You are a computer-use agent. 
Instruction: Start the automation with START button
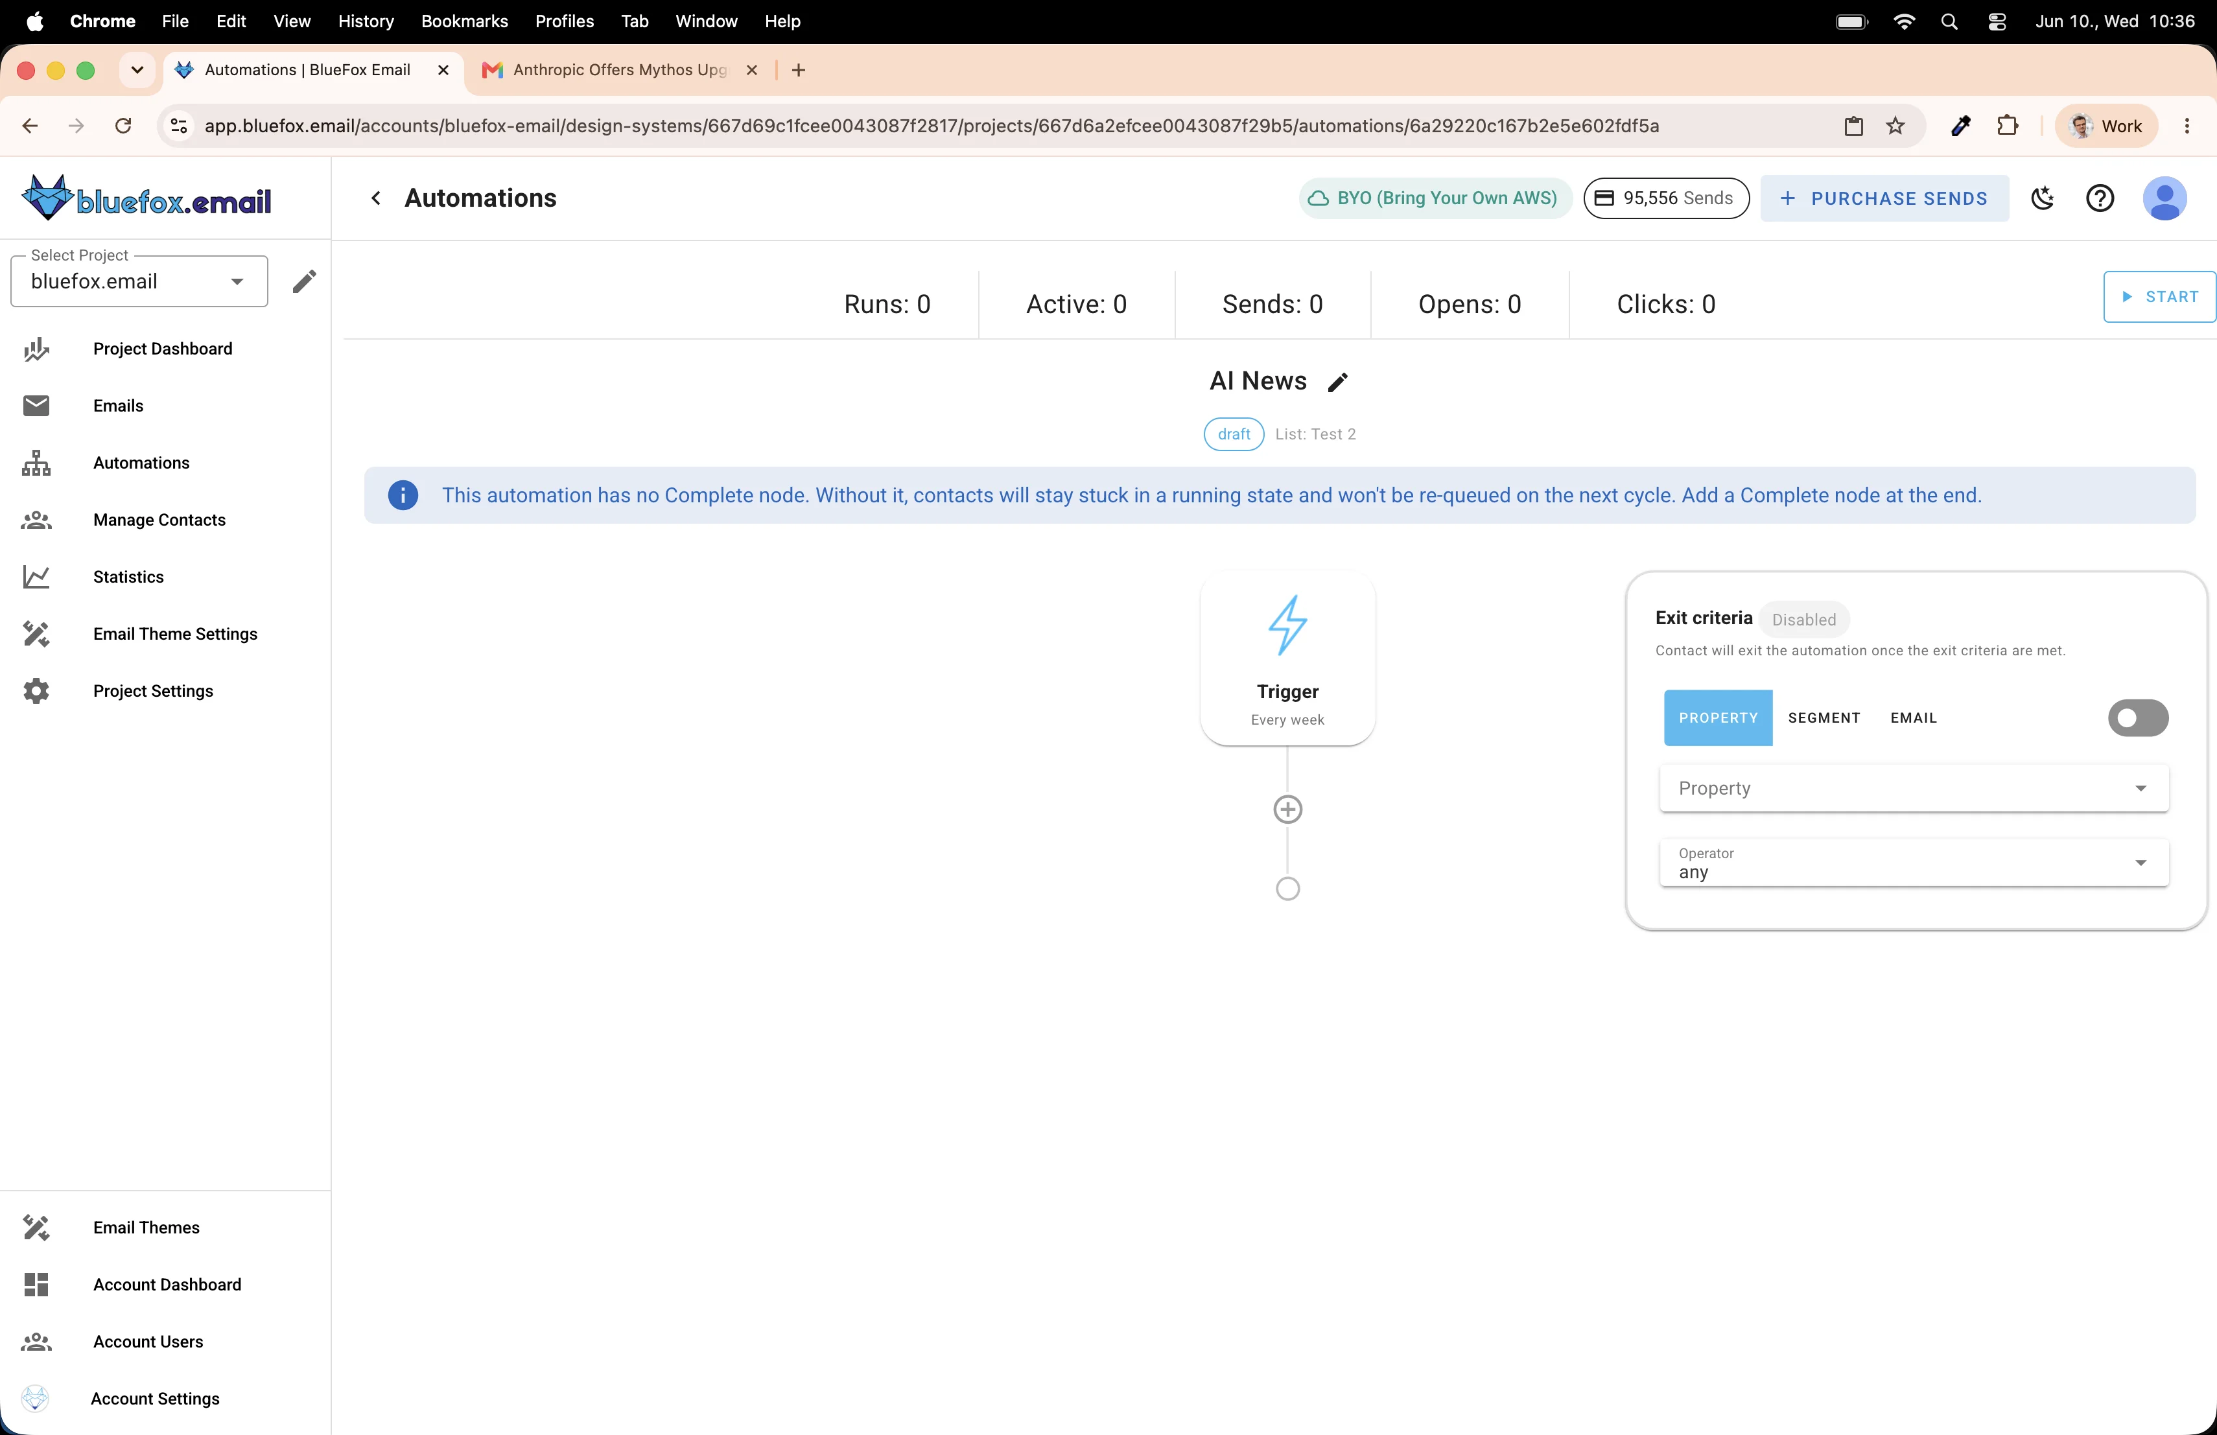tap(2159, 297)
